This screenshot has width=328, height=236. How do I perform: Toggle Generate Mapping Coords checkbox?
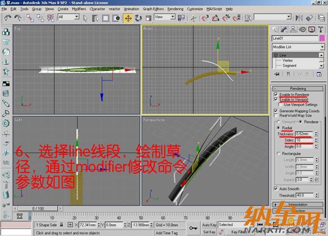click(276, 111)
